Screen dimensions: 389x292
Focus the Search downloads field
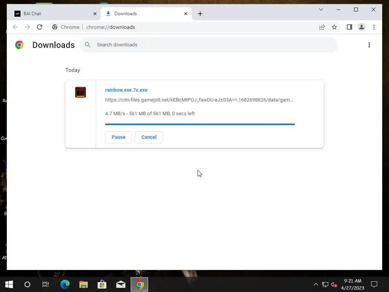pos(209,45)
